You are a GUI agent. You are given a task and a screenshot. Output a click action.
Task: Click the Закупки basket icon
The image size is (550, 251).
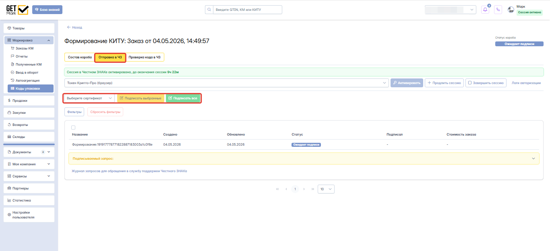[9, 113]
